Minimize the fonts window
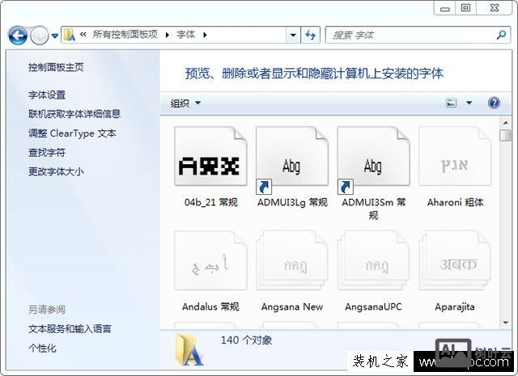Screen dimensions: 518x376 pyautogui.click(x=445, y=8)
